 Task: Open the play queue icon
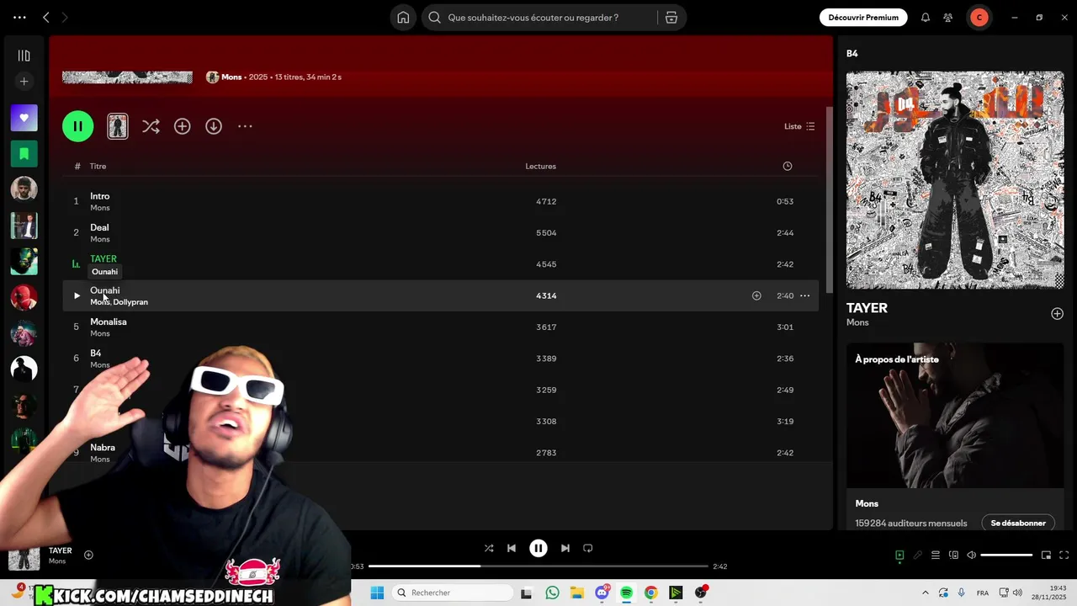[935, 555]
